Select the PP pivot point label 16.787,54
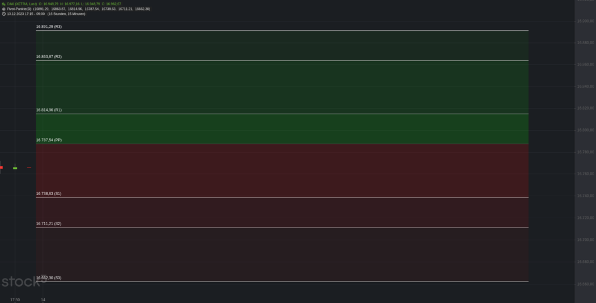The width and height of the screenshot is (596, 303). pyautogui.click(x=49, y=140)
